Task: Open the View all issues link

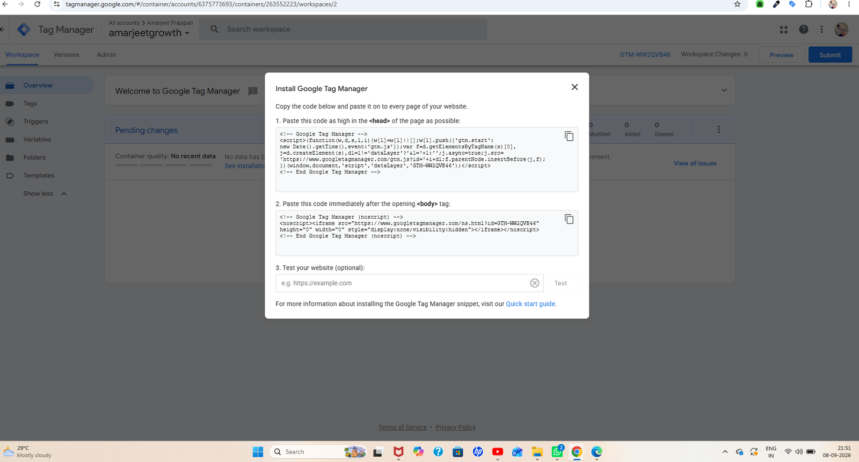Action: coord(695,163)
